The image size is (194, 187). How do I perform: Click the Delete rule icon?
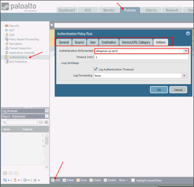tap(64, 180)
